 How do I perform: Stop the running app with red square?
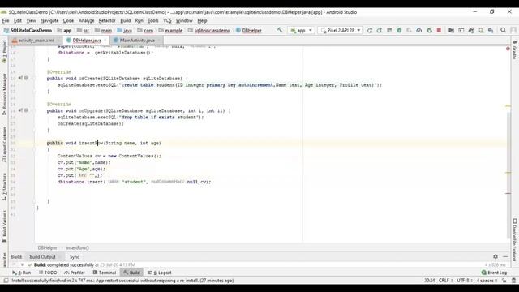tap(439, 30)
